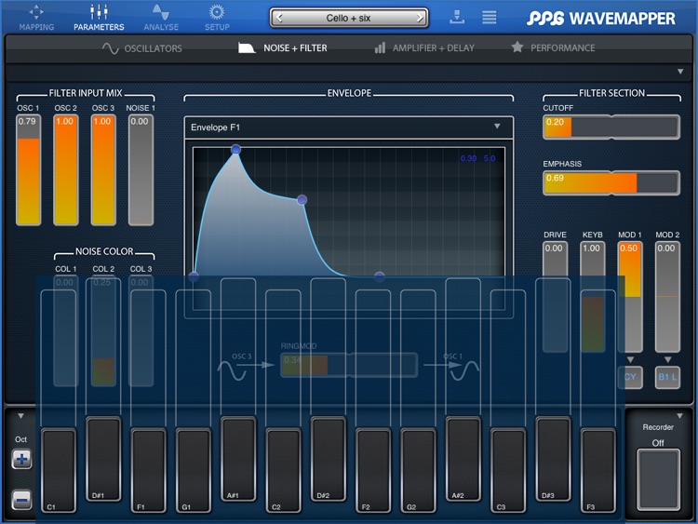Switch to the Oscillators tab
Viewport: 698px width, 524px height.
pos(142,48)
